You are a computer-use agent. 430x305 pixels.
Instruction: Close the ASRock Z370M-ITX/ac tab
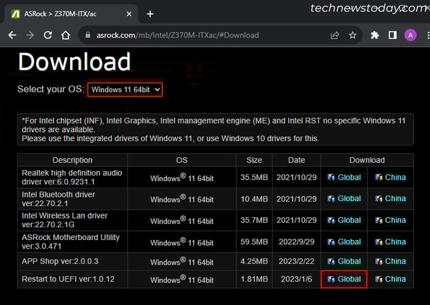pos(129,14)
